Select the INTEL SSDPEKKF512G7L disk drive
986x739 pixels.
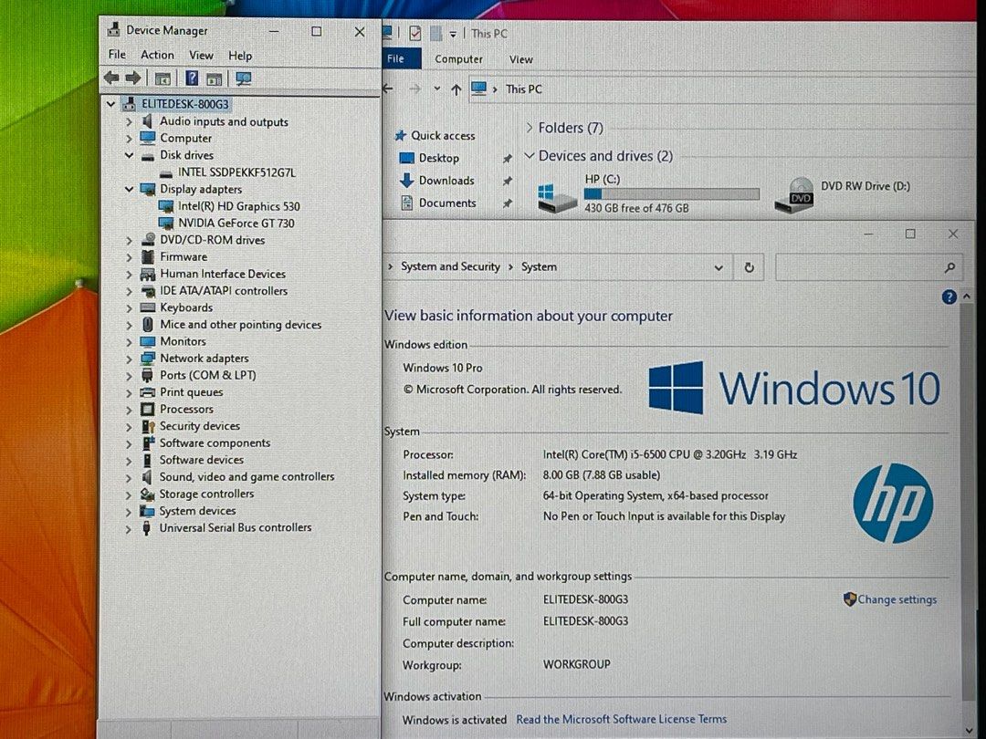click(236, 172)
